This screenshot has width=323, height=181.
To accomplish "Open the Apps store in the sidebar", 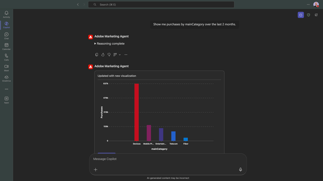I will pyautogui.click(x=6, y=100).
